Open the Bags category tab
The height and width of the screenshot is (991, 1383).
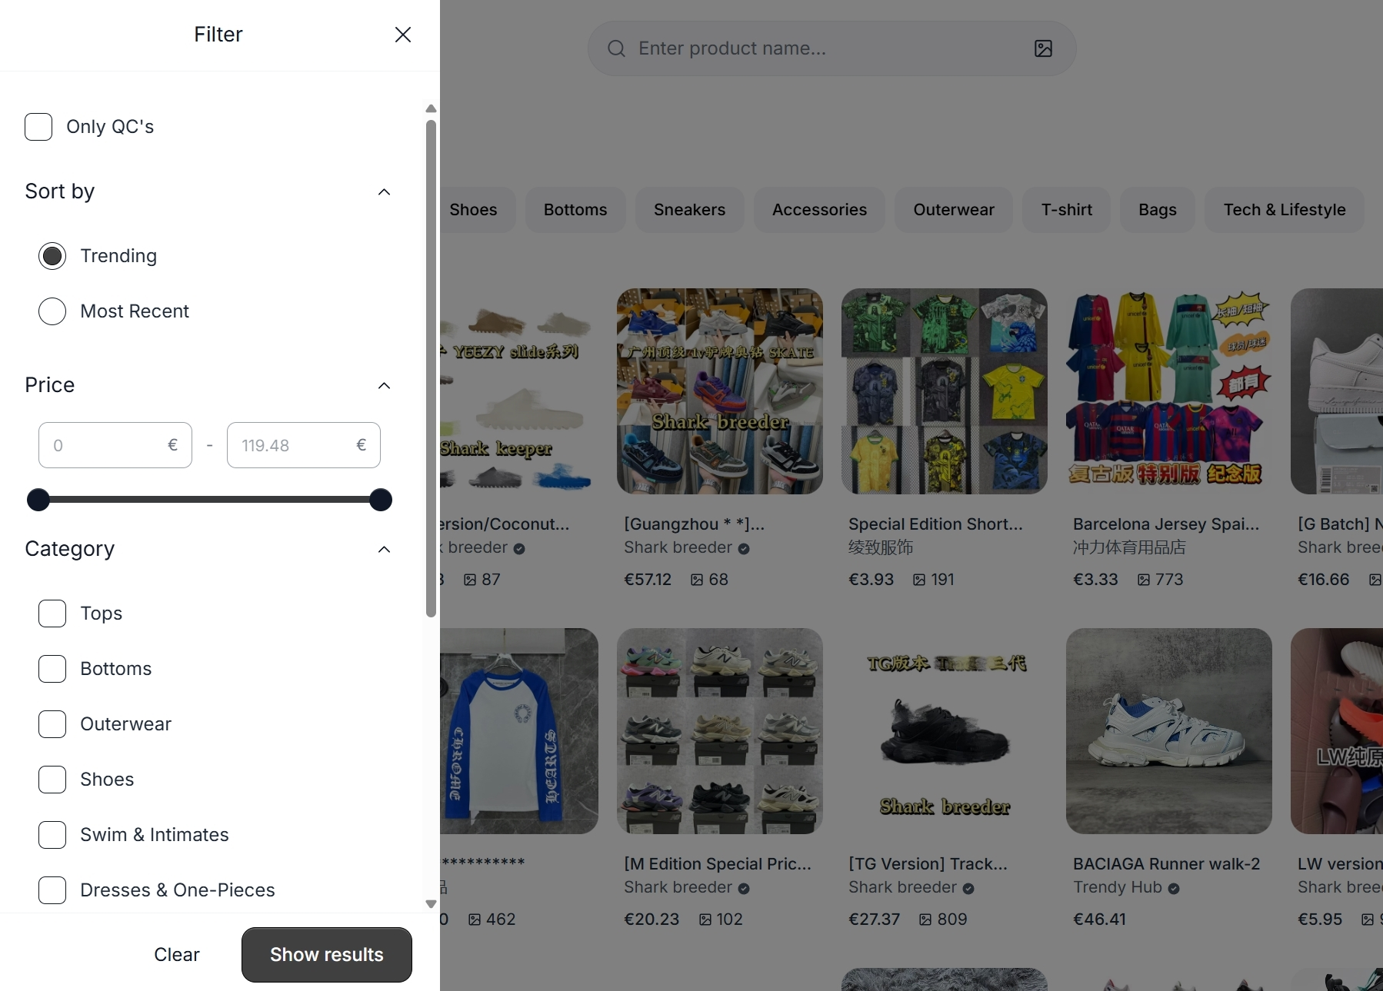pyautogui.click(x=1158, y=210)
